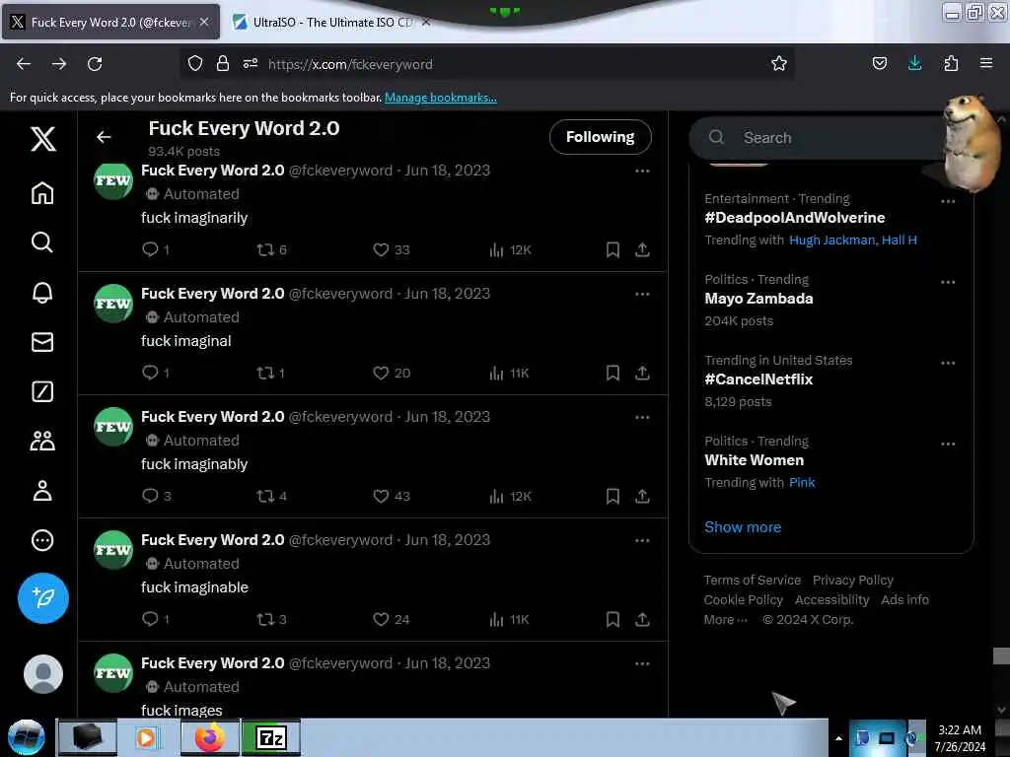Open the #DeadpoolAndWolverine trending topic
The width and height of the screenshot is (1010, 757).
794,218
